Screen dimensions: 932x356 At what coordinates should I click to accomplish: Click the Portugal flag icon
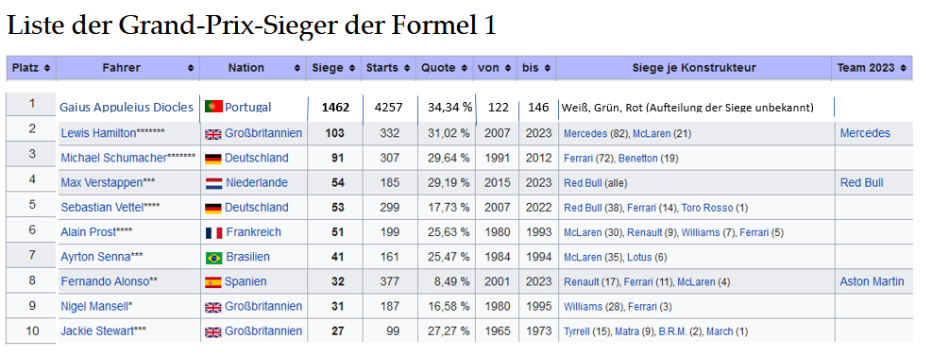click(x=213, y=107)
